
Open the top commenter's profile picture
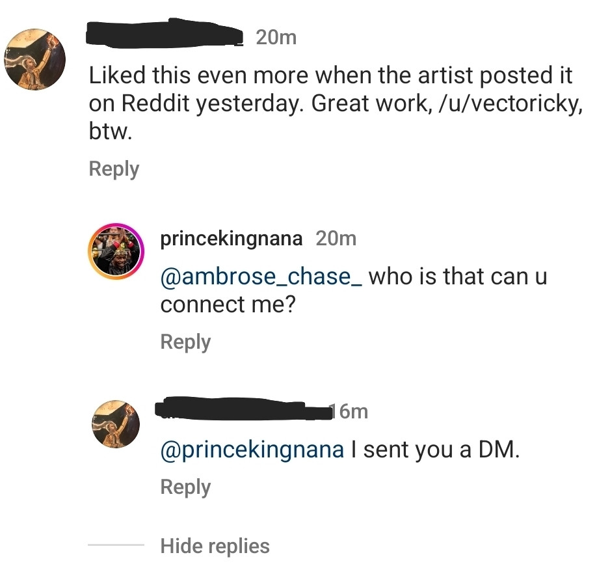tap(36, 59)
